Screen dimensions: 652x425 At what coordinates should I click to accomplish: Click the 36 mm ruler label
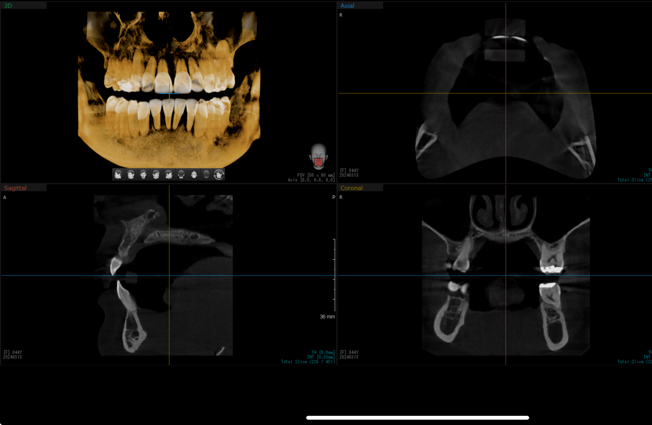(x=327, y=316)
